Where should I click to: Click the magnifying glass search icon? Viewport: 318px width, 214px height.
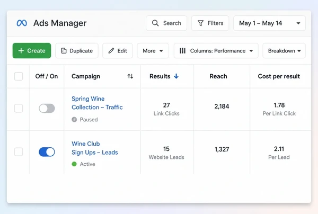coord(155,23)
